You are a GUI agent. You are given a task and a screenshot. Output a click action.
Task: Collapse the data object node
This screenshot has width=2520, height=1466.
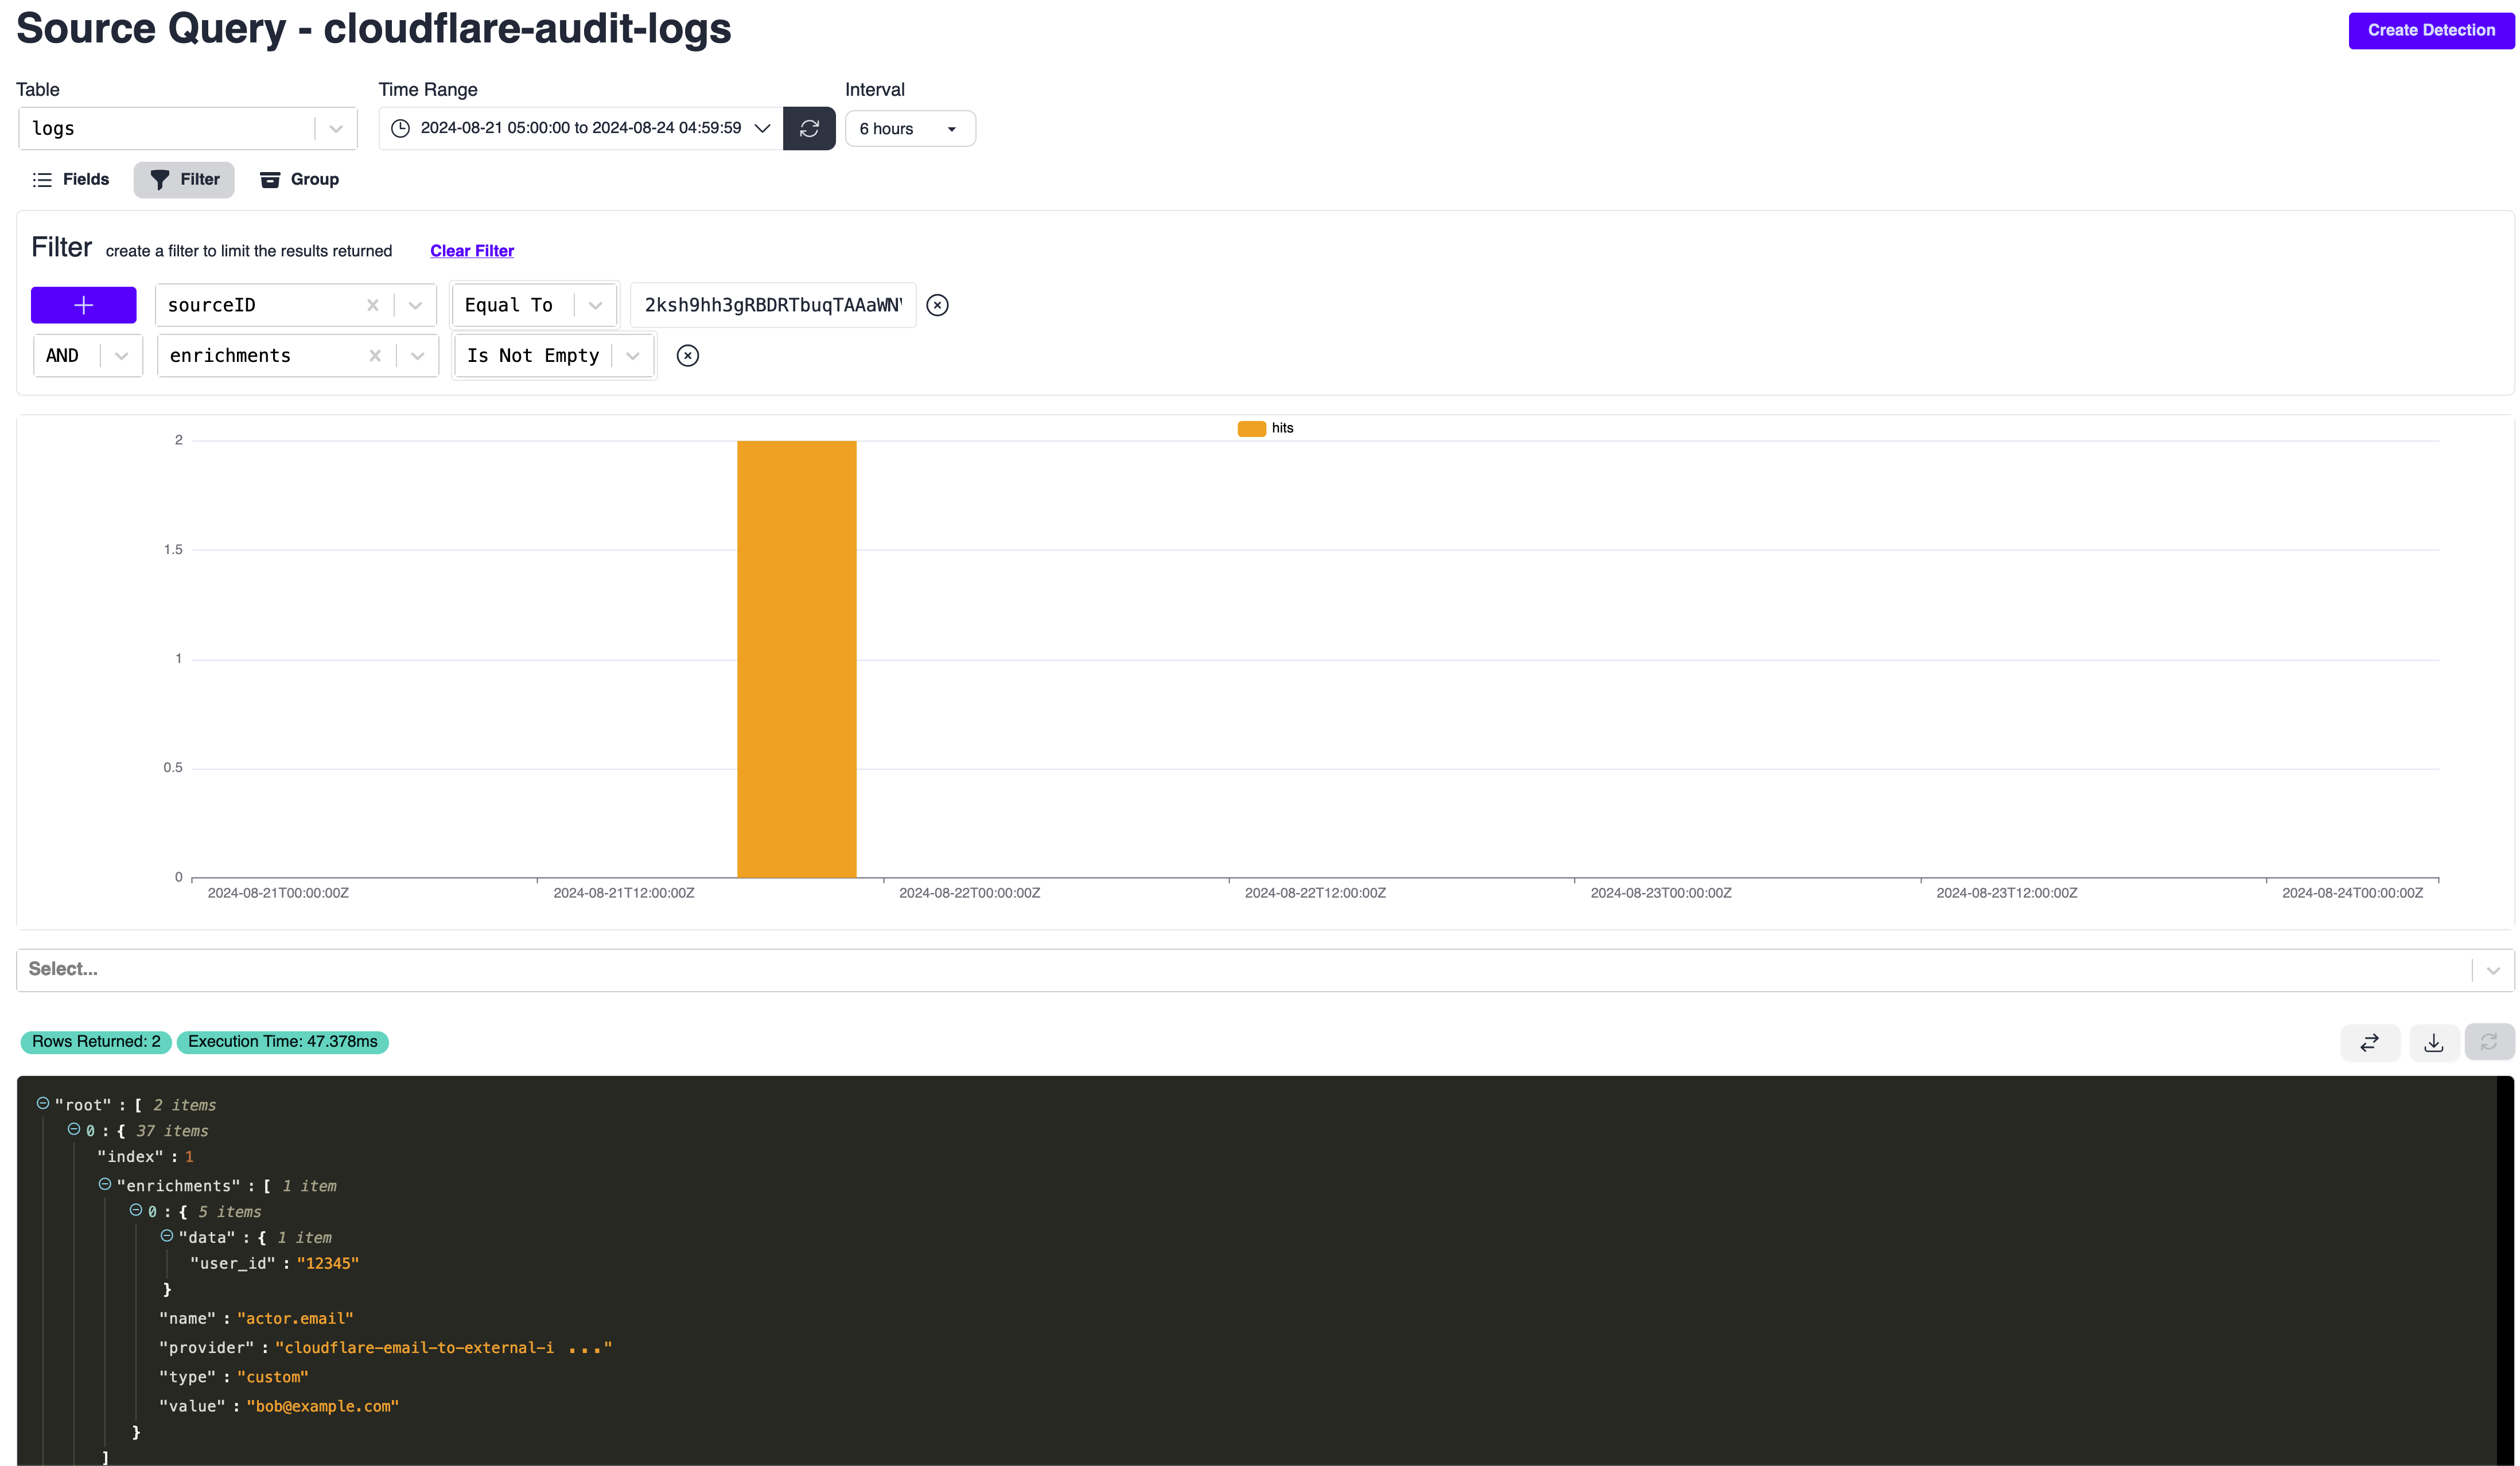(x=167, y=1236)
